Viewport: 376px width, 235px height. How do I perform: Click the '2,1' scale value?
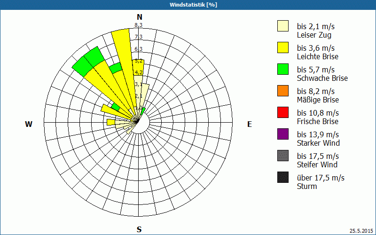tap(139, 96)
